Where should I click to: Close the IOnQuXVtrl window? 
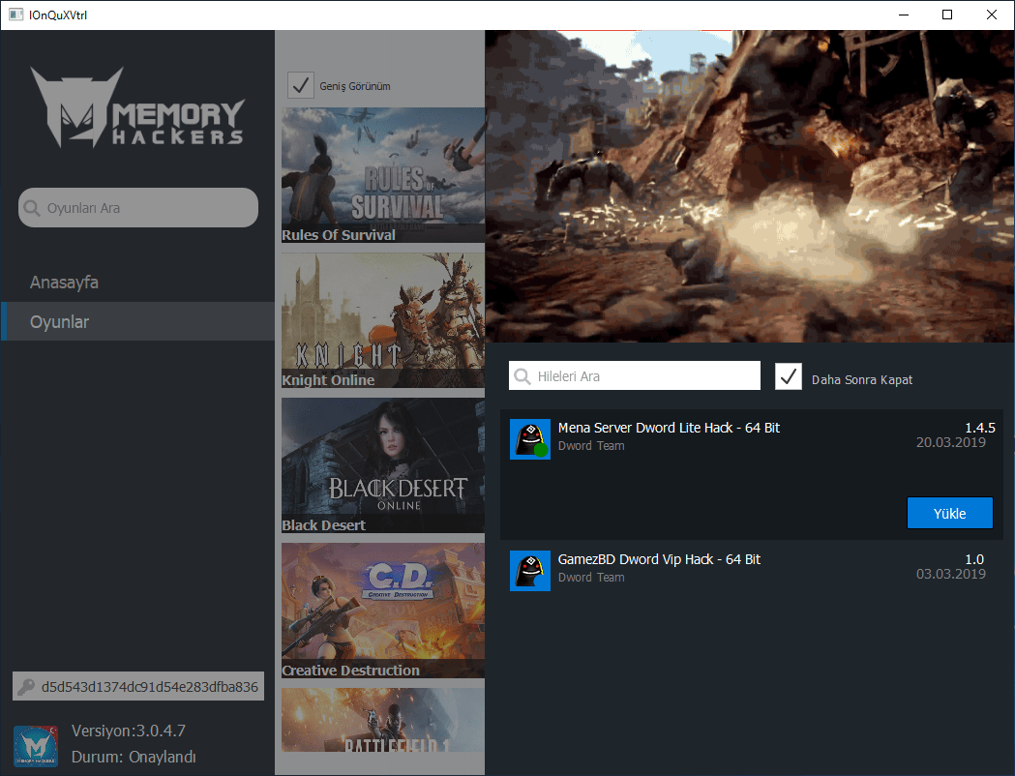pyautogui.click(x=991, y=15)
